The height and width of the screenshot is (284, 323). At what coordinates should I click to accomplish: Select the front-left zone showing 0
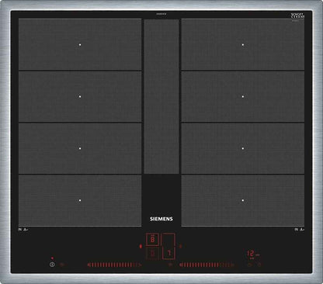tap(152, 253)
